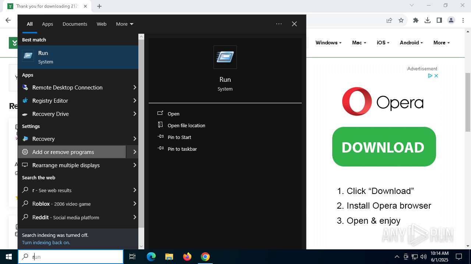The width and height of the screenshot is (471, 264).
Task: Click the large Run icon in preview pane
Action: click(225, 57)
